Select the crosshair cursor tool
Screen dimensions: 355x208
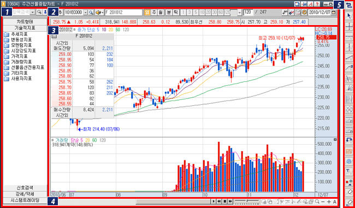349,27
